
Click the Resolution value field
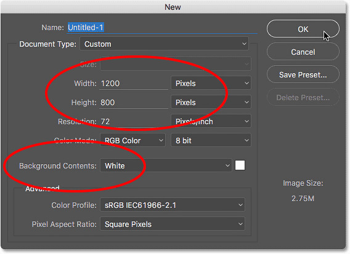pyautogui.click(x=134, y=121)
